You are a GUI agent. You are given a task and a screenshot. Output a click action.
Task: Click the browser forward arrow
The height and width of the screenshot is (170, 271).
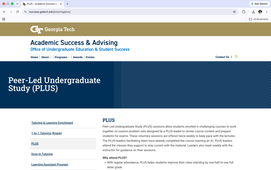point(11,12)
